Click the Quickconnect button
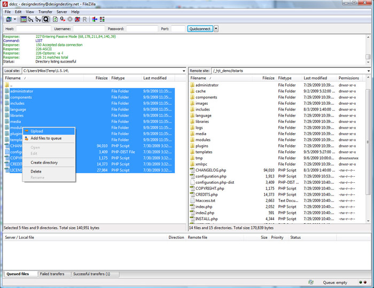 (200, 29)
